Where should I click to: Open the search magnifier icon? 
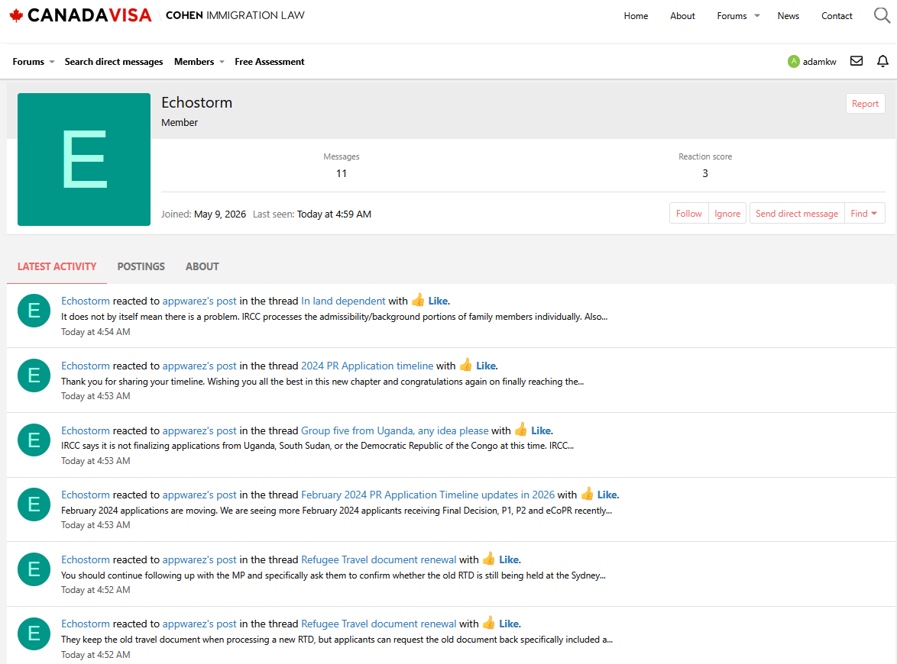click(x=882, y=15)
